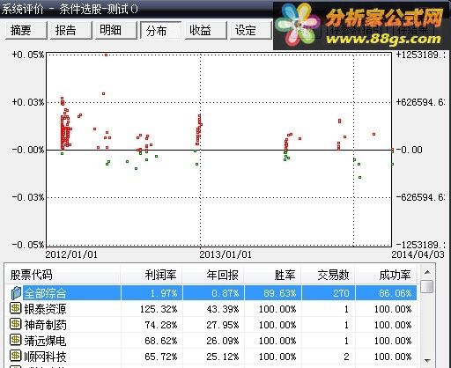The height and width of the screenshot is (368, 451).
Task: Click the list scrollbar down arrow
Action: coord(427,360)
